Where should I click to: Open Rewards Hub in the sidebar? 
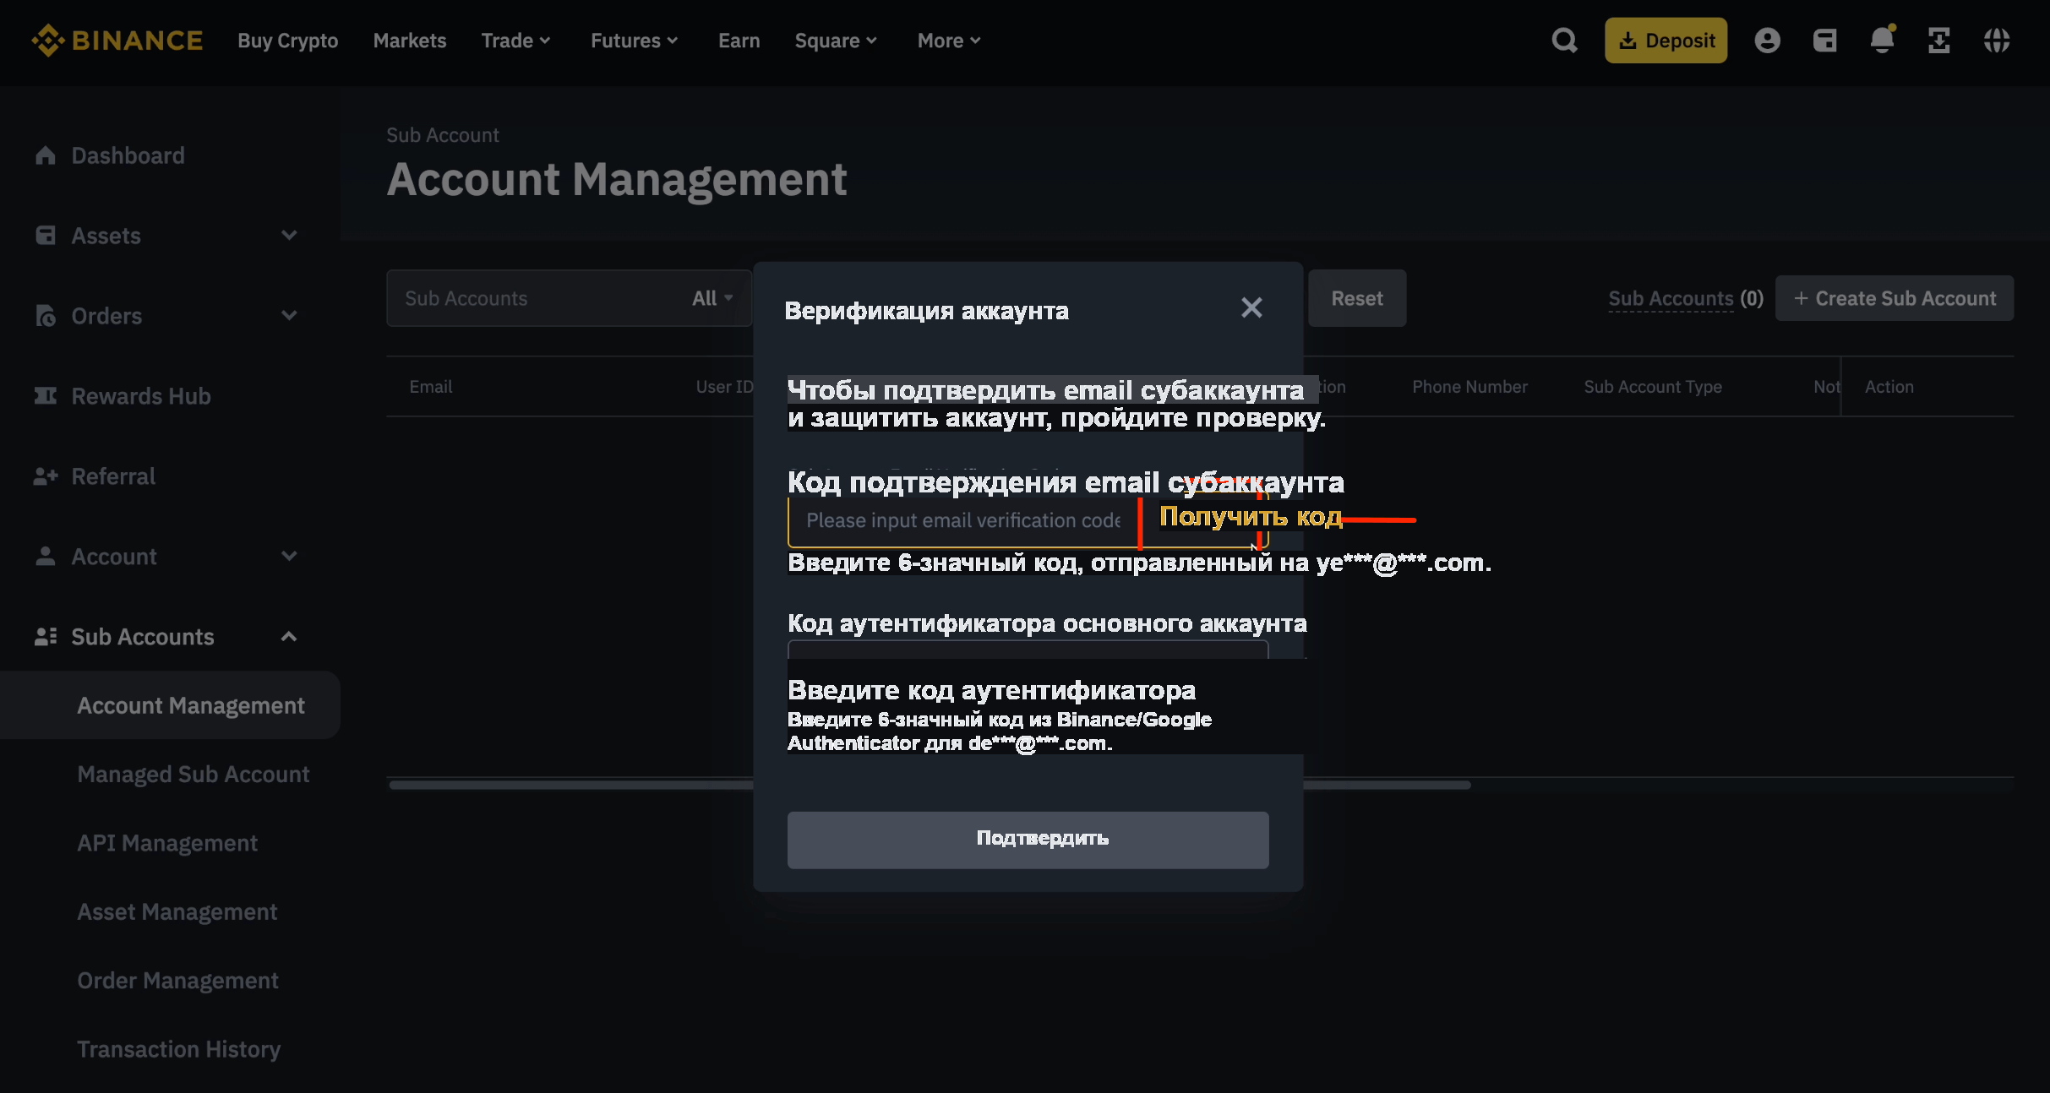click(141, 396)
